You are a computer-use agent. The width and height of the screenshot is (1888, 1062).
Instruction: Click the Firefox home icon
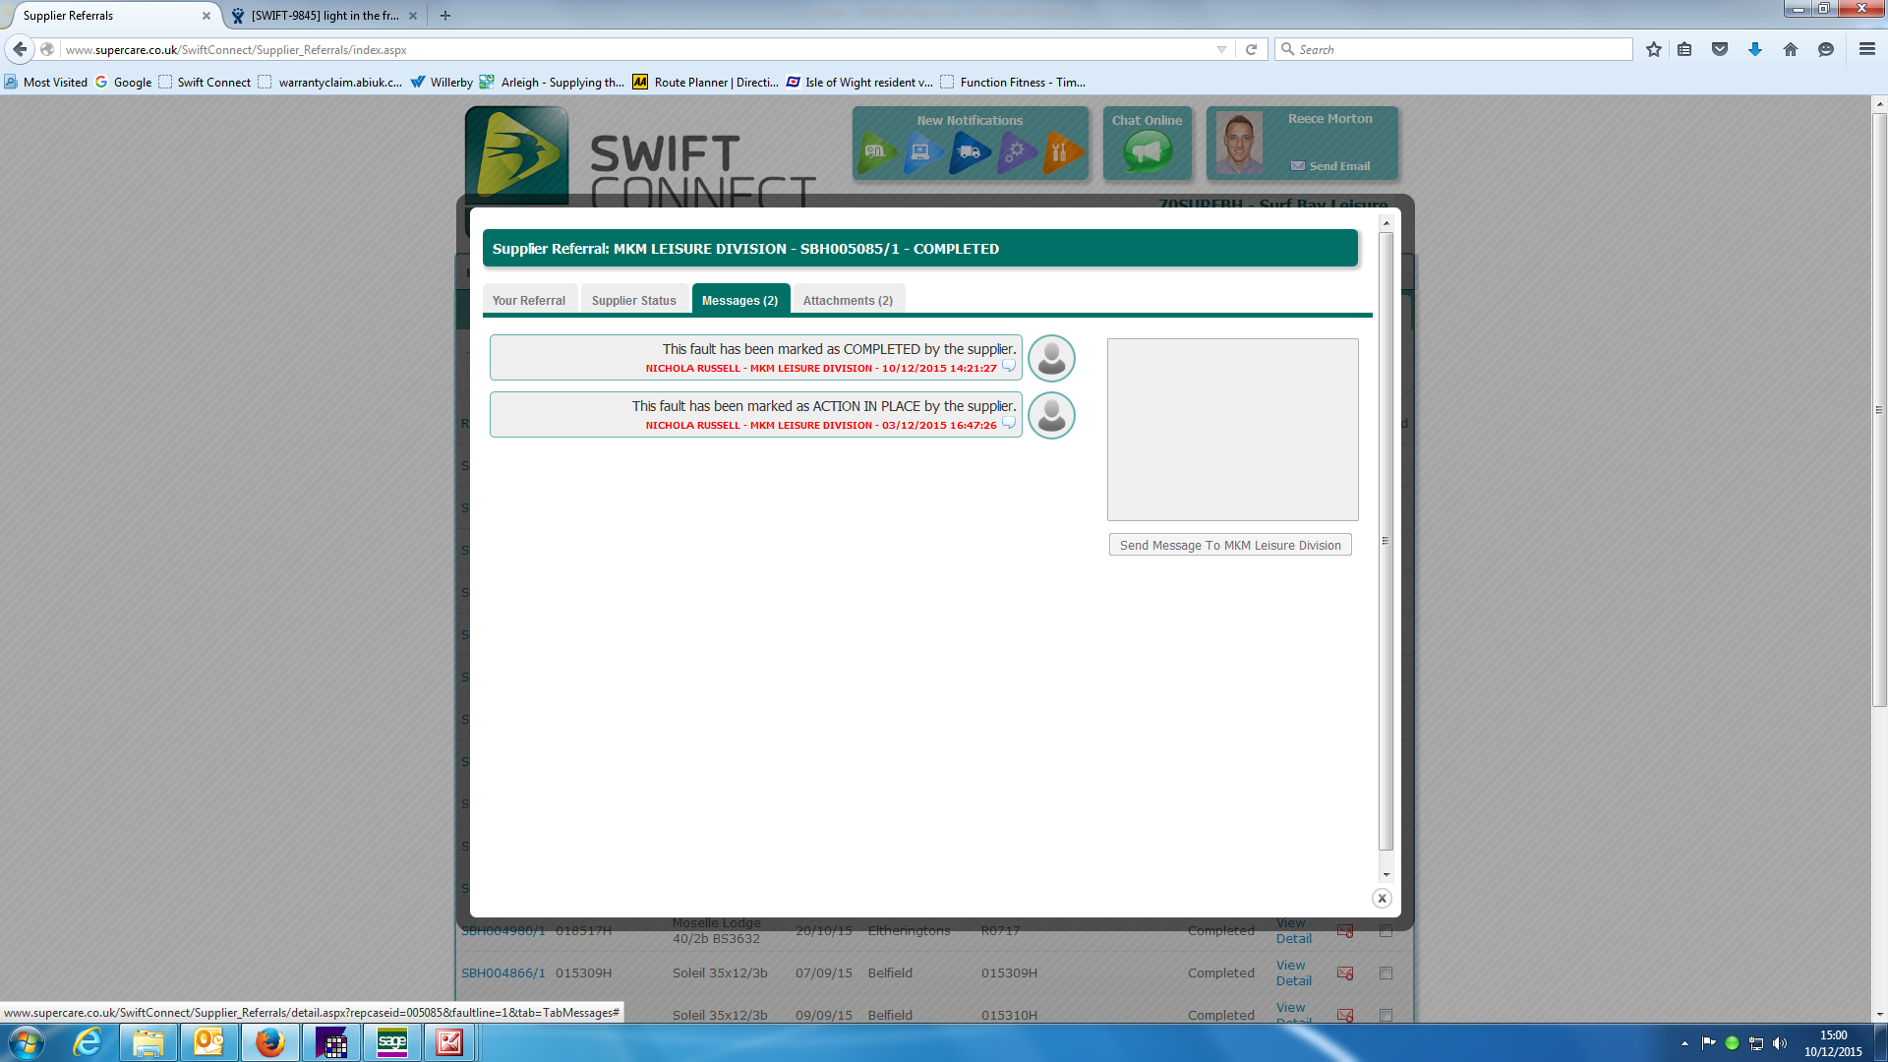1791,49
